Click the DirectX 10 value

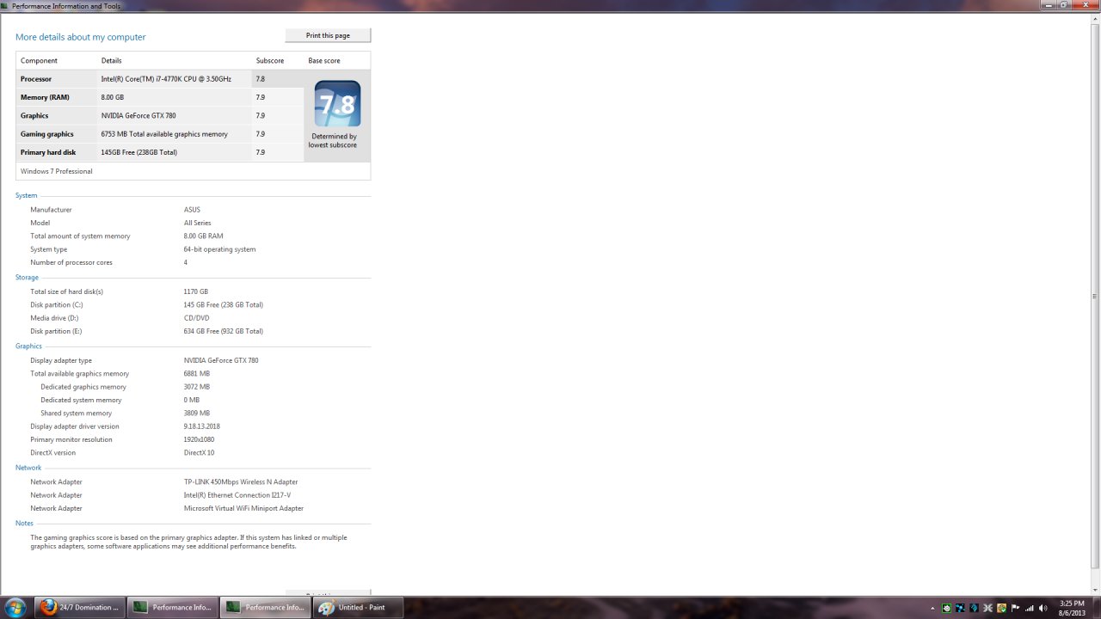[x=200, y=452]
